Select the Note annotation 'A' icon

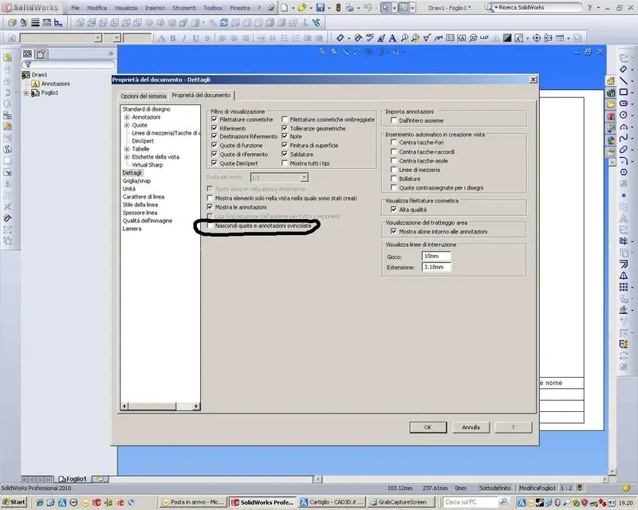392,38
